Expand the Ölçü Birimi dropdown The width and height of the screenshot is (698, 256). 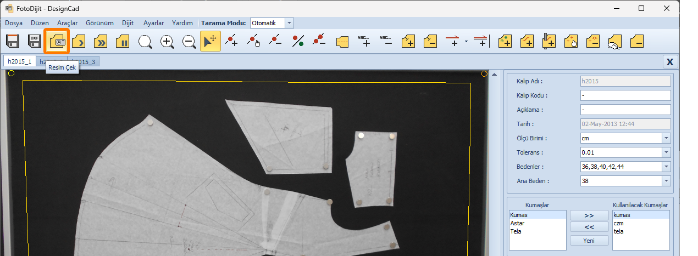point(666,138)
